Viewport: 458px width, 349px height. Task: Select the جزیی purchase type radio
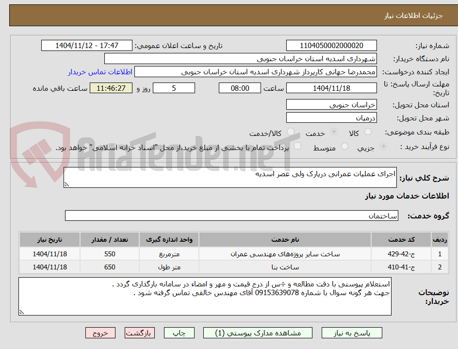[383, 146]
